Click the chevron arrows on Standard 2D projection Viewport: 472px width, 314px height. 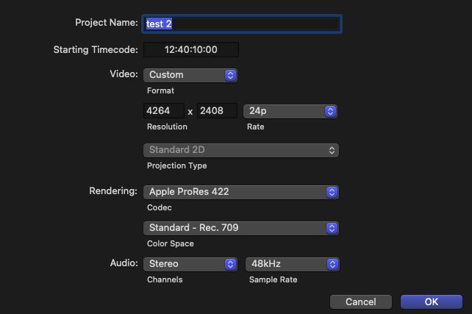[333, 150]
